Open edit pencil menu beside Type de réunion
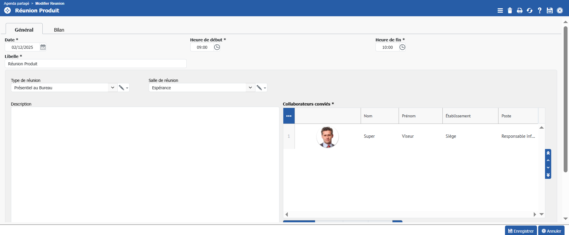The height and width of the screenshot is (235, 569). click(x=123, y=88)
